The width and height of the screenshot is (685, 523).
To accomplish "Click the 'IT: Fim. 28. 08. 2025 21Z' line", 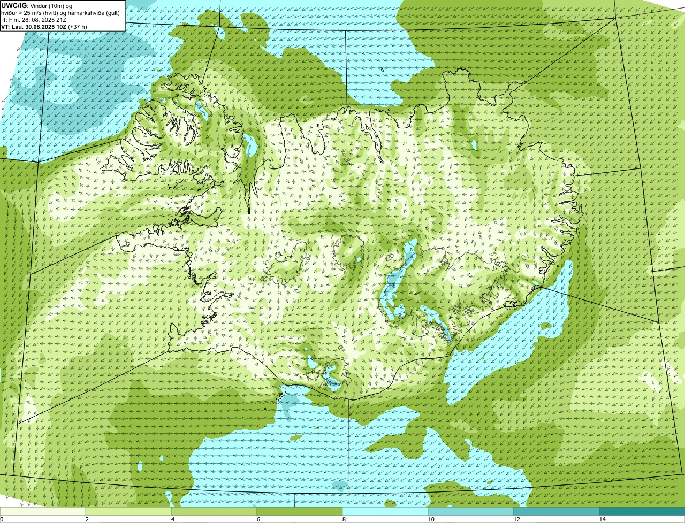I will (x=34, y=20).
